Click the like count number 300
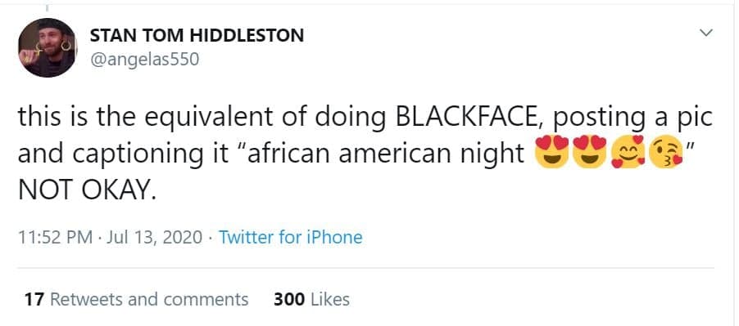 pos(289,299)
